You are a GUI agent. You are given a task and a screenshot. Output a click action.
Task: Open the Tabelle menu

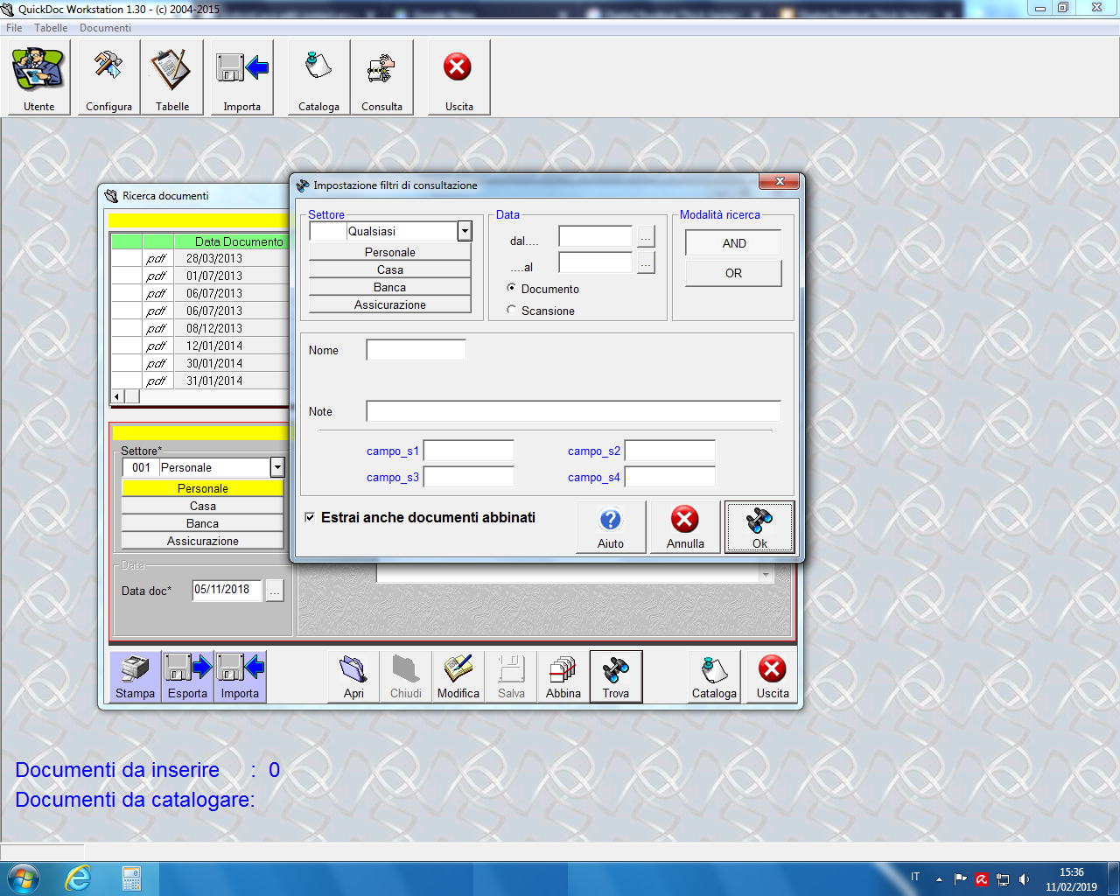click(x=51, y=28)
